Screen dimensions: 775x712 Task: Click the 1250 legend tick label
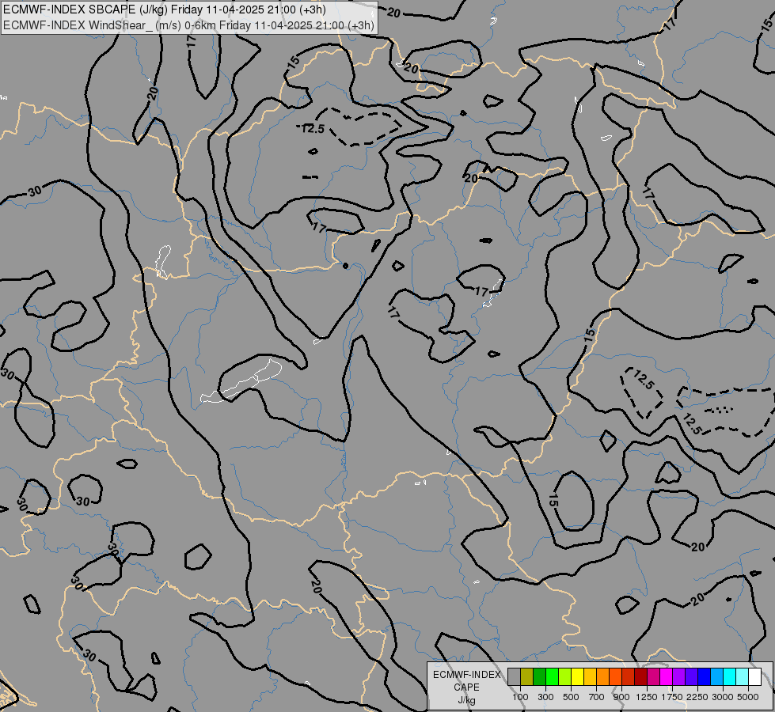tap(647, 697)
